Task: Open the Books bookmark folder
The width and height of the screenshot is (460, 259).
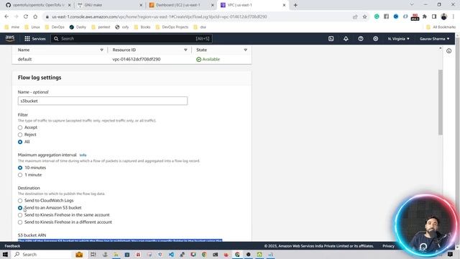Action: tap(142, 27)
